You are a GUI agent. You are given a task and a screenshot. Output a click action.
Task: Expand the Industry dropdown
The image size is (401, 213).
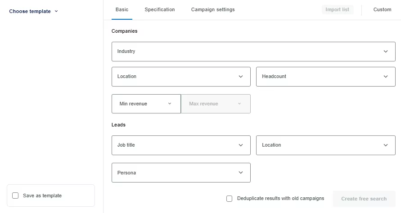[x=253, y=52]
